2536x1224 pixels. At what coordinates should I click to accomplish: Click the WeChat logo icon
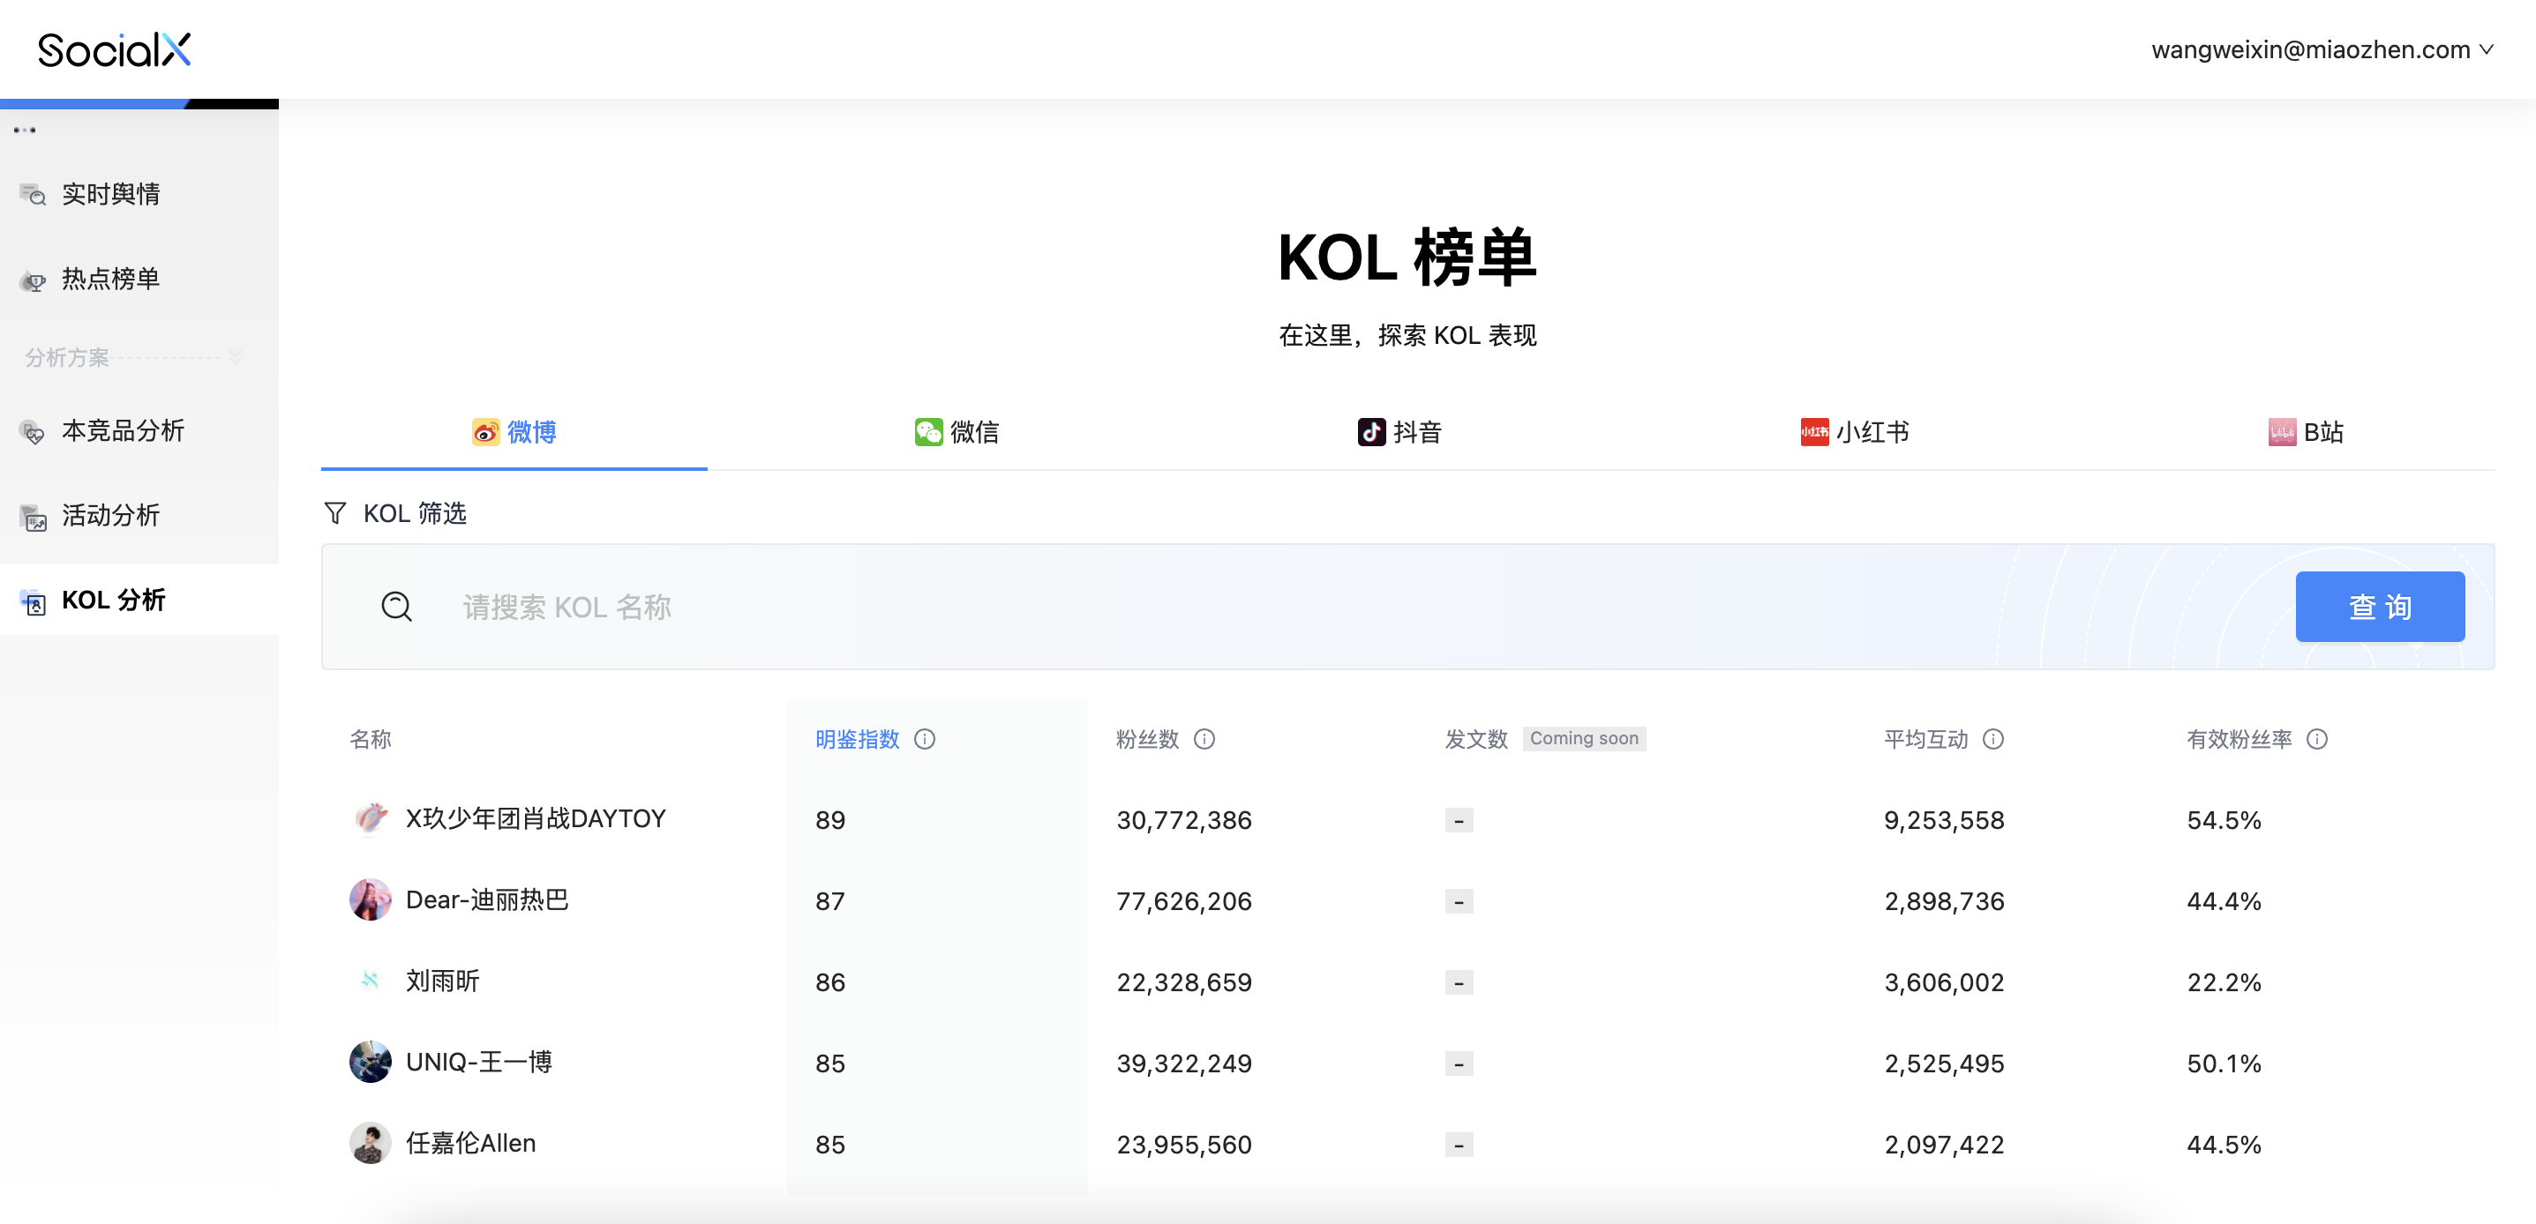[x=928, y=432]
